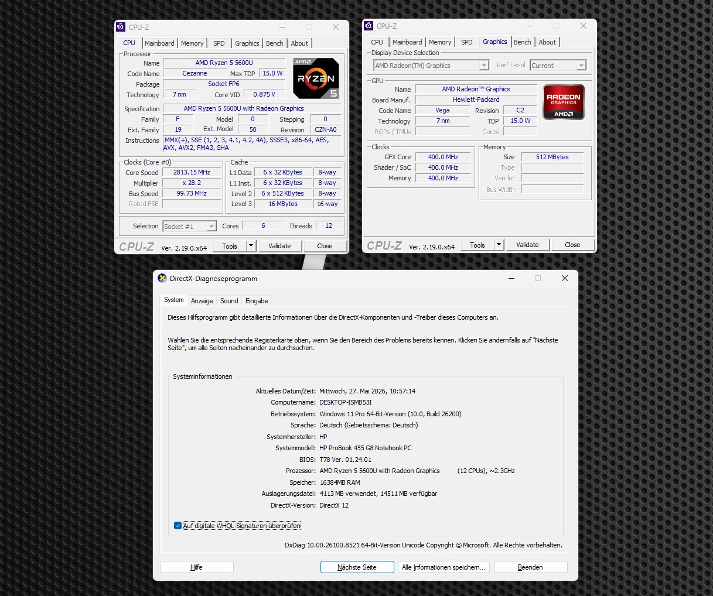Click the Beenden button
Screen dimensions: 713x596
530,567
